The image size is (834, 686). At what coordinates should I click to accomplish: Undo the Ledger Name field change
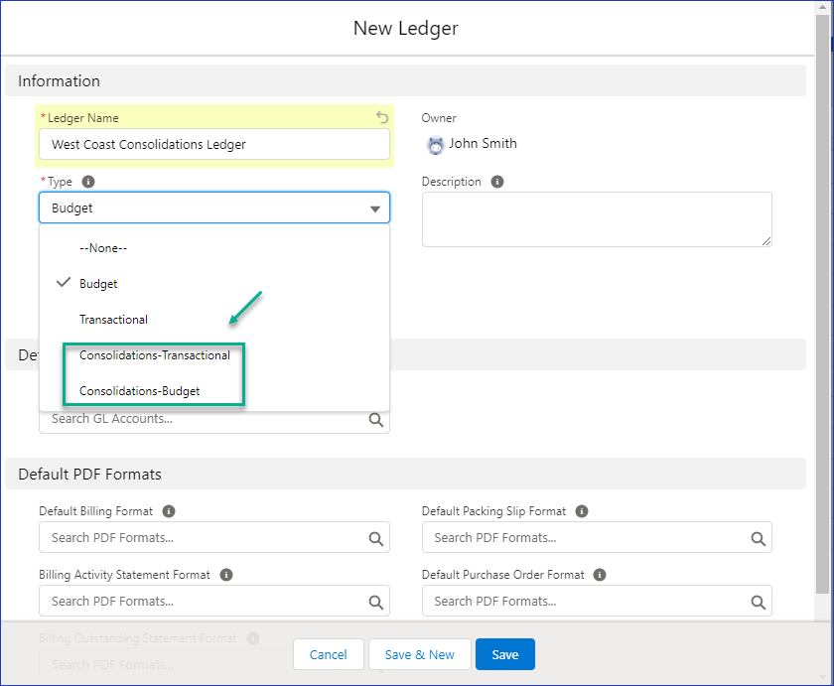coord(382,117)
